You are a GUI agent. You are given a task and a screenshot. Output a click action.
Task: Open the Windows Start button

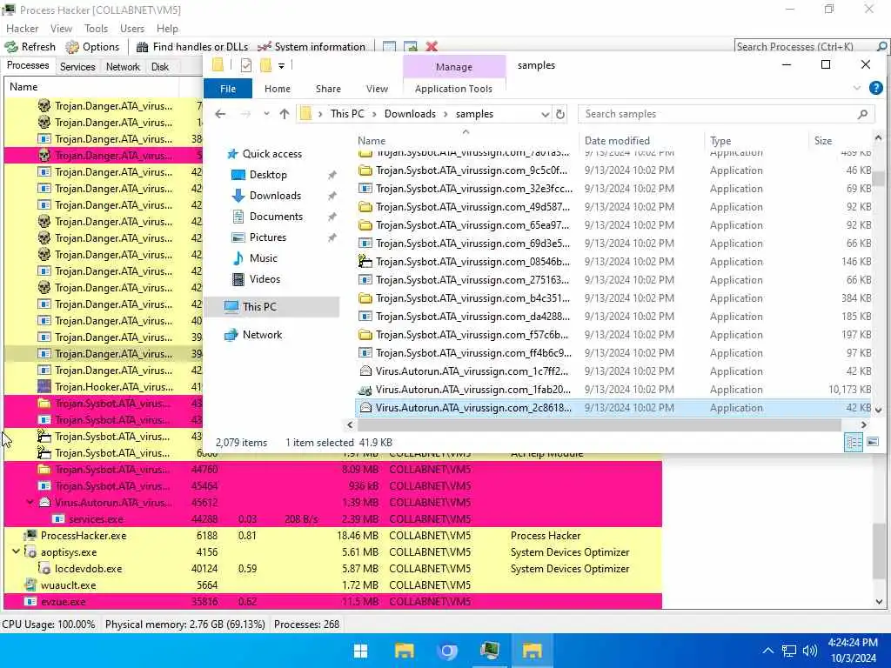click(x=360, y=651)
